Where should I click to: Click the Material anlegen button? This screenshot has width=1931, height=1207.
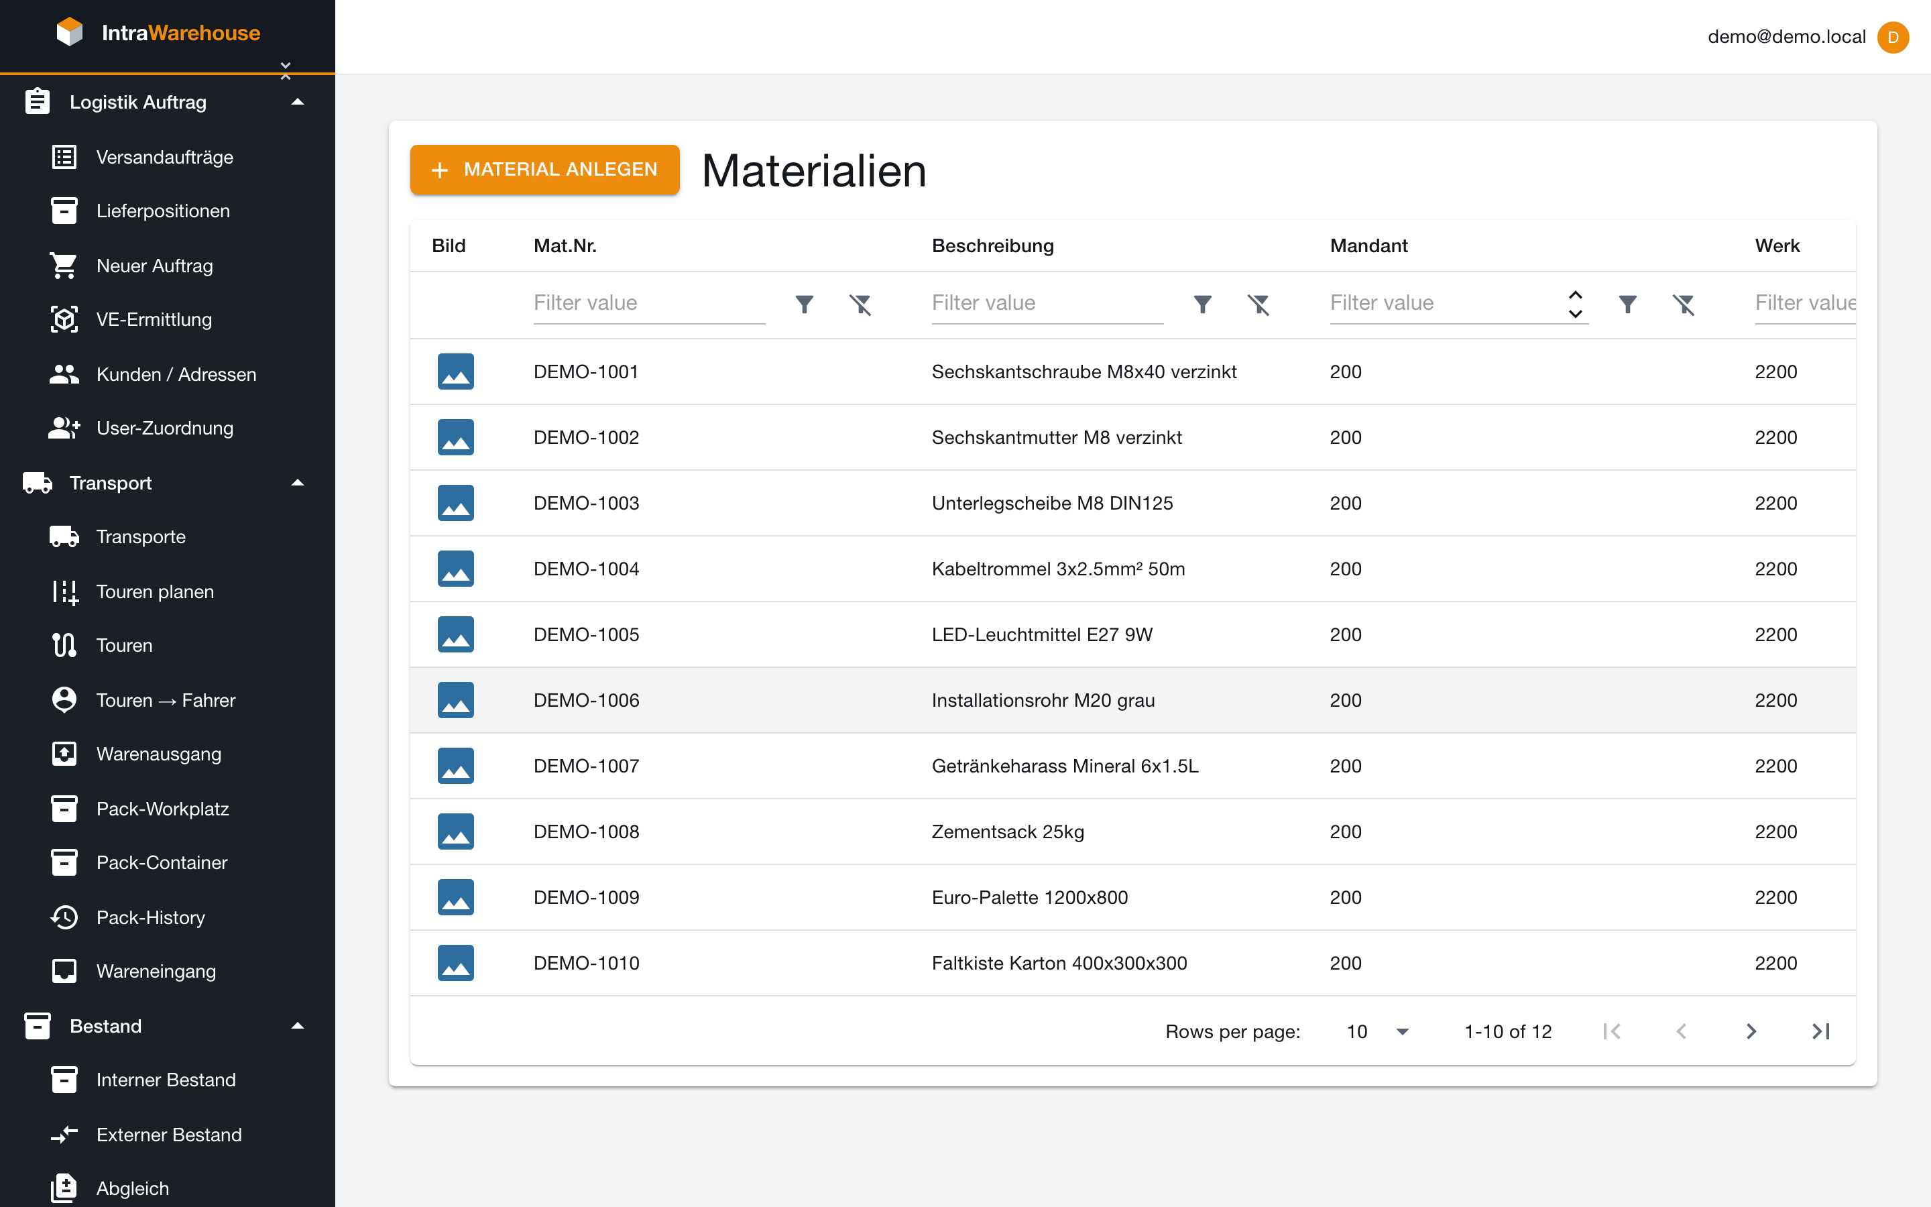[545, 169]
